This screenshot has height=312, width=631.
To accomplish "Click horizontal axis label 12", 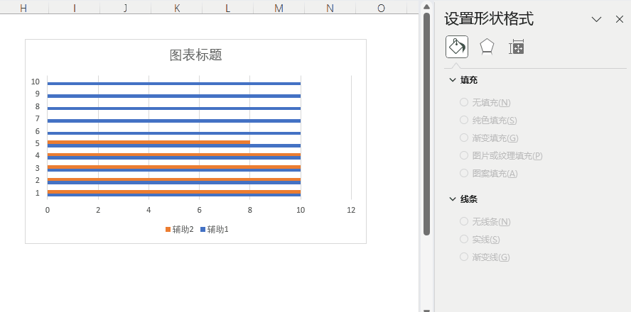I will pos(351,210).
